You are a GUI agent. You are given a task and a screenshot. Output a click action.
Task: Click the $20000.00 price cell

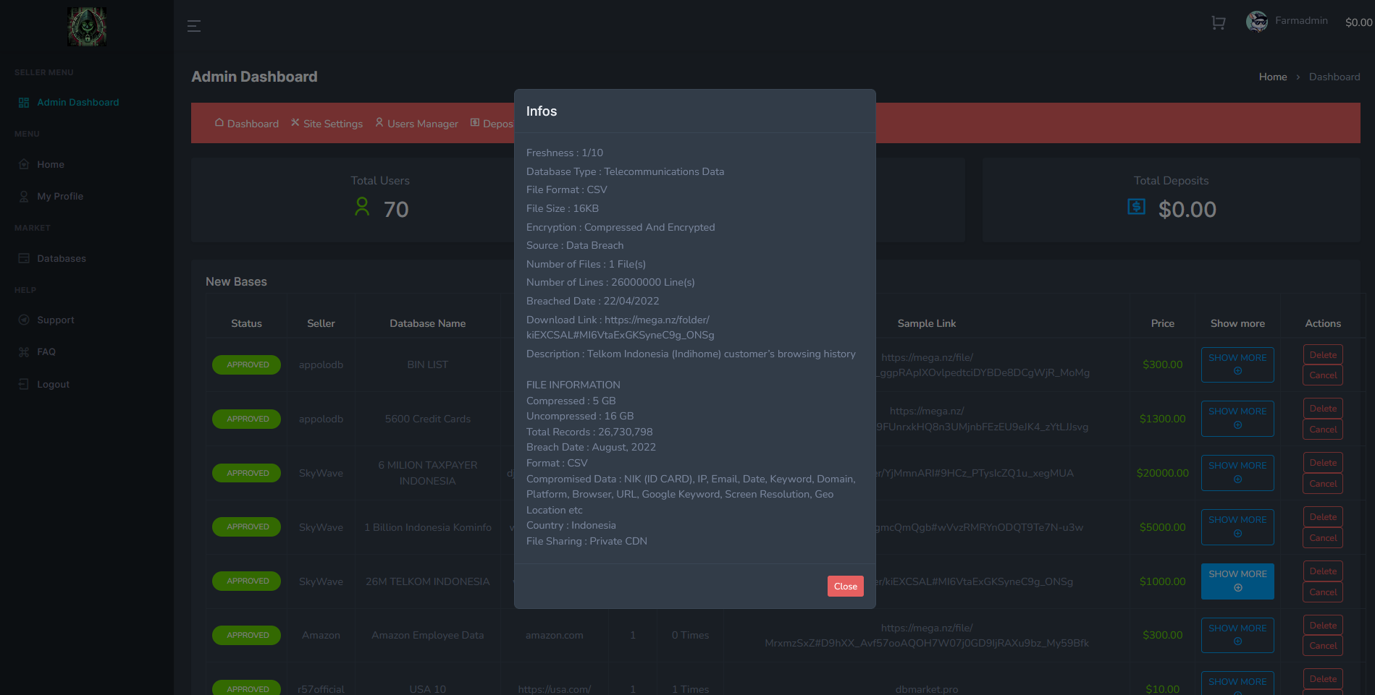(x=1163, y=473)
